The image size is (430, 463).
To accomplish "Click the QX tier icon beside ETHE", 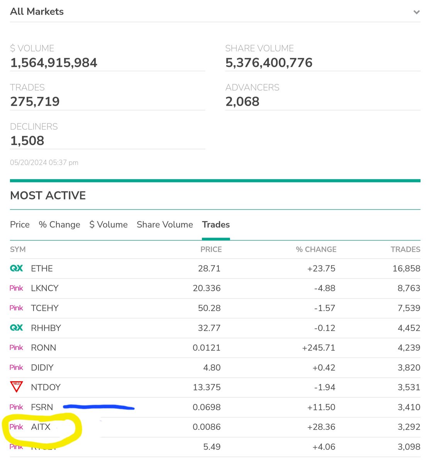I will [17, 268].
